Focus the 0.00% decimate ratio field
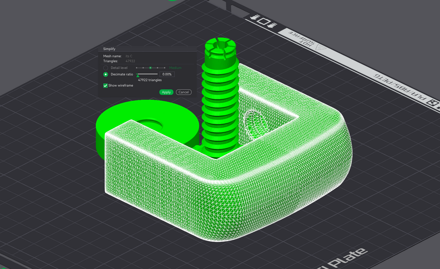Image resolution: width=440 pixels, height=269 pixels. coord(167,74)
